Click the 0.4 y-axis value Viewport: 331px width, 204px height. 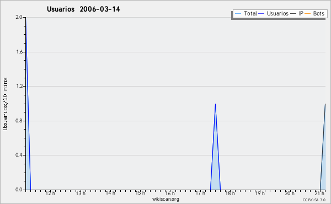click(19, 155)
